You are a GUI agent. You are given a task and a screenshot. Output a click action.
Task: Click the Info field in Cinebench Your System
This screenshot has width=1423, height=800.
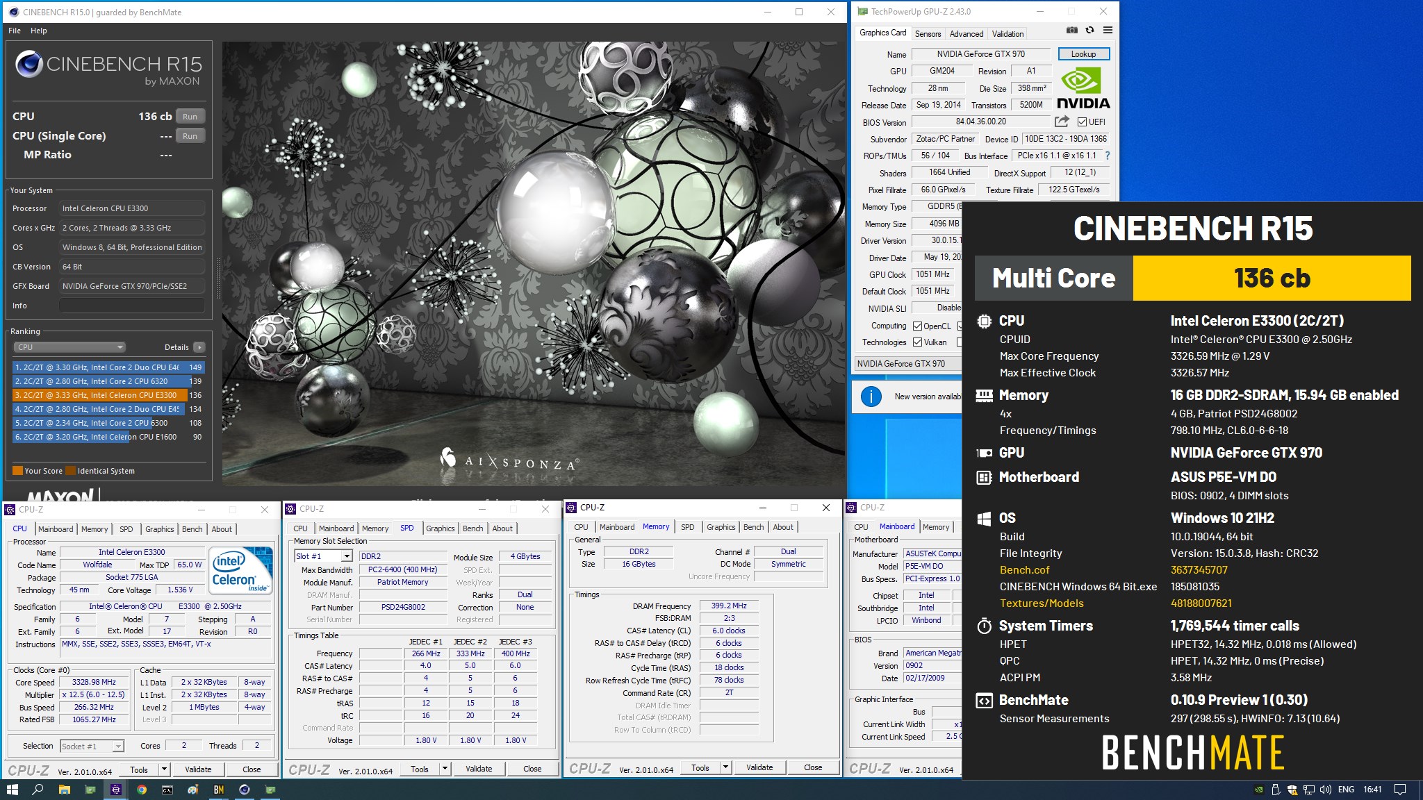132,306
